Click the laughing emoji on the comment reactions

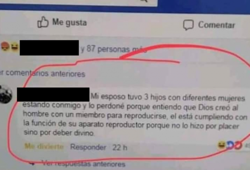tap(222, 145)
